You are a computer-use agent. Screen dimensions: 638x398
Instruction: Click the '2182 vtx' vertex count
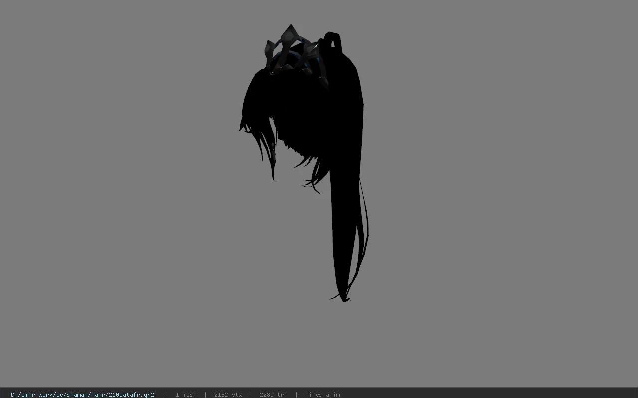pos(228,395)
